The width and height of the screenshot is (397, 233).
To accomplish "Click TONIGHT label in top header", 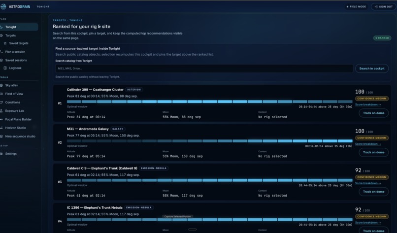I will coord(43,6).
